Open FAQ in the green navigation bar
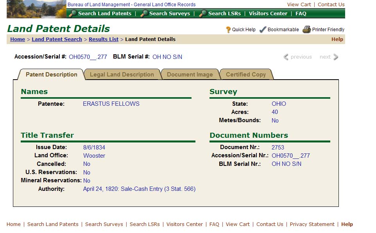376x233 pixels. 301,13
